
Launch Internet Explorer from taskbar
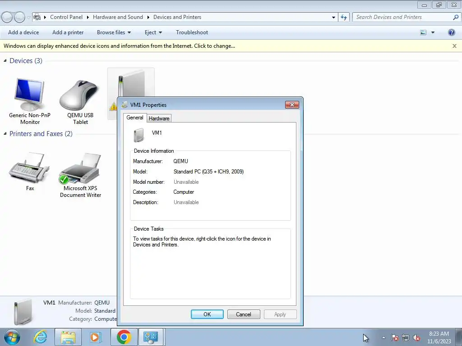click(40, 337)
